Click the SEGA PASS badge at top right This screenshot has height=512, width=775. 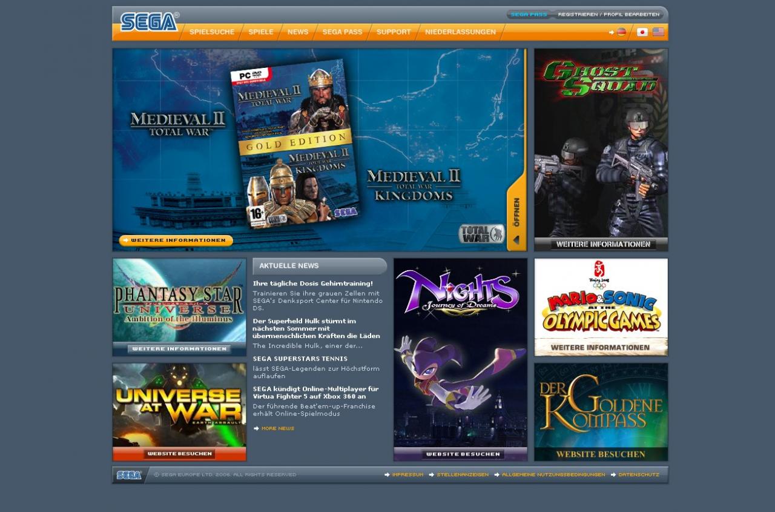[529, 15]
